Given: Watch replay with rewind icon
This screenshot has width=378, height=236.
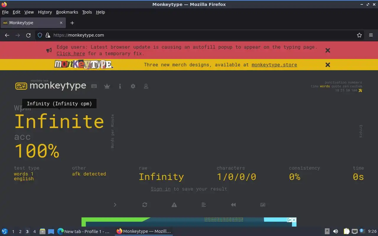Looking at the screenshot, I should [233, 205].
